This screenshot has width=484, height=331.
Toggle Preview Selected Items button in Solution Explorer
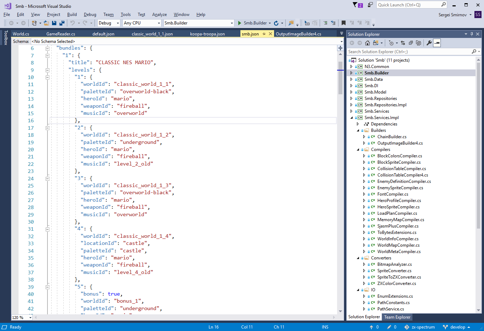(x=437, y=43)
